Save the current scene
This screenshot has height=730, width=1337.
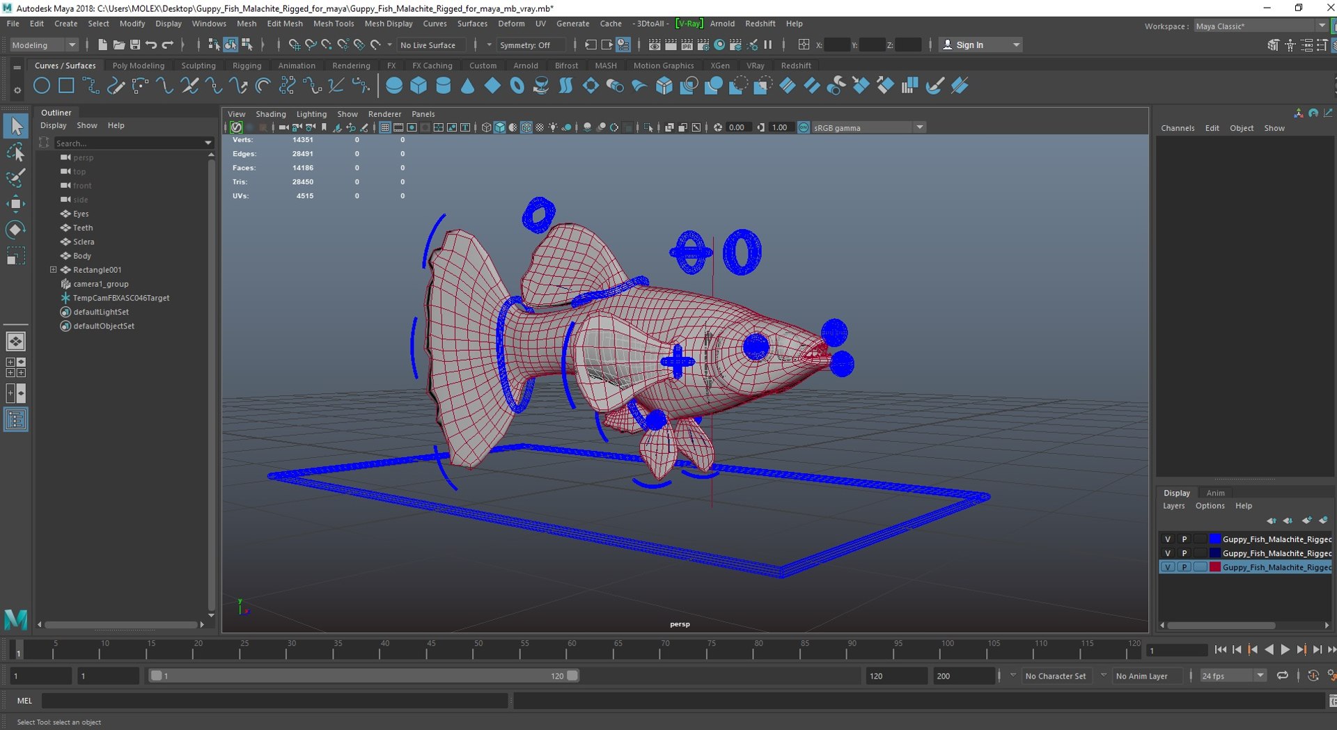click(x=135, y=45)
